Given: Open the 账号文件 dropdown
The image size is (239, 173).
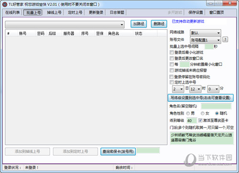Looking at the screenshot, I should (x=206, y=40).
